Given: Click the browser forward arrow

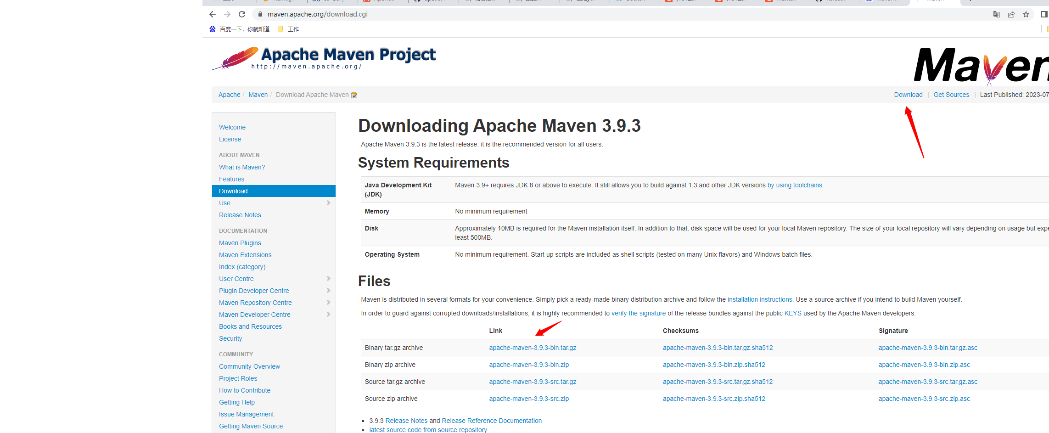Looking at the screenshot, I should (227, 14).
